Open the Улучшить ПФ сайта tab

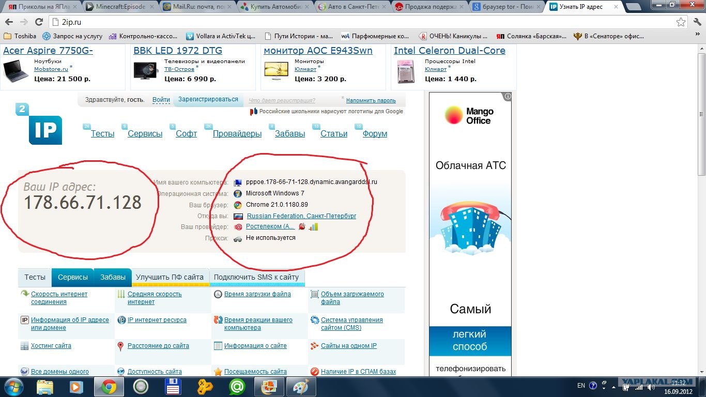170,277
